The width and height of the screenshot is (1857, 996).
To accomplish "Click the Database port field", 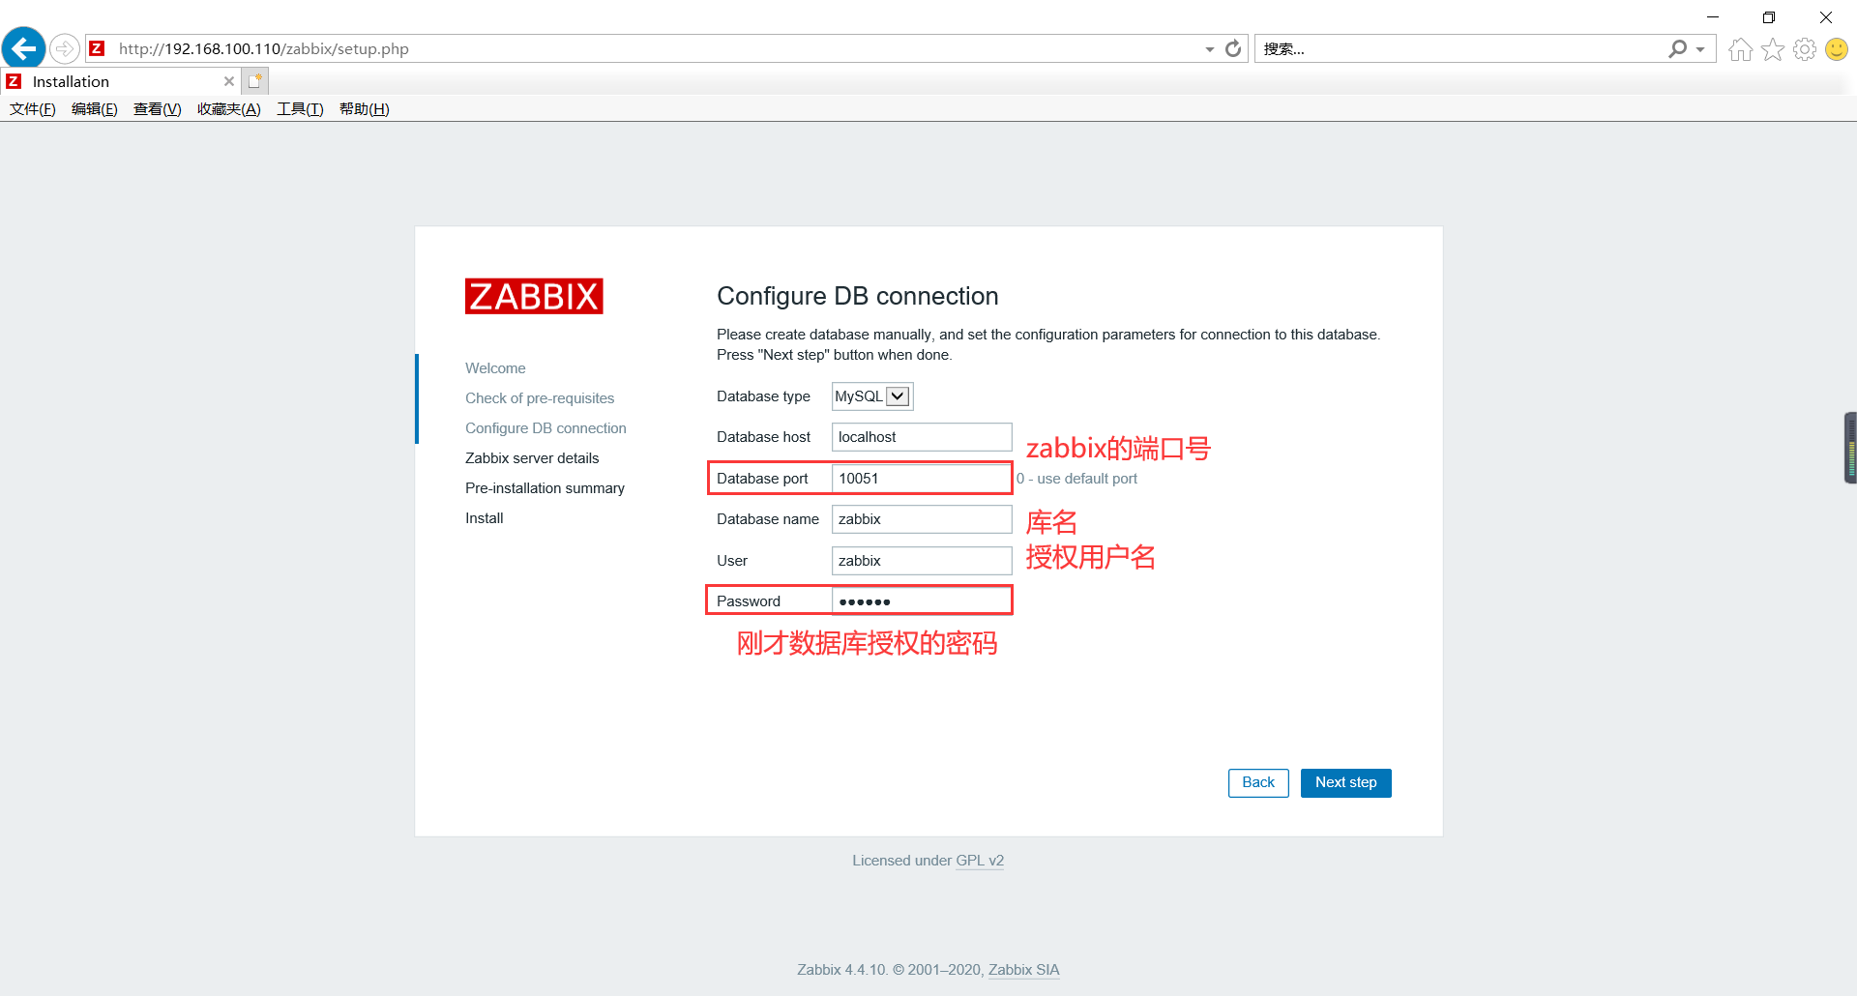I will point(922,479).
